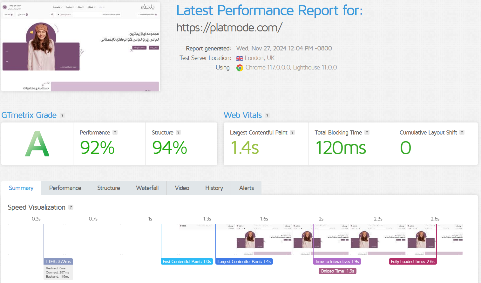Viewport: 481px width, 283px height.
Task: View the History tab
Action: click(x=214, y=188)
